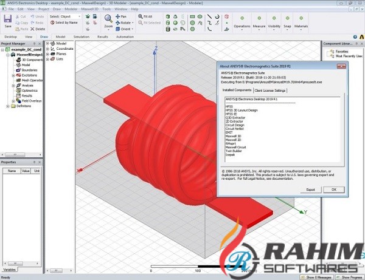
Task: Select the Installed Components tab
Action: coord(237,90)
